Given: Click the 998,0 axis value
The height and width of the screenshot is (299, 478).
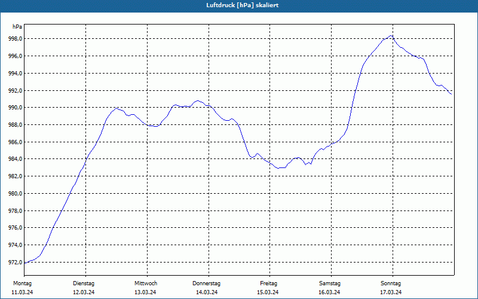Looking at the screenshot, I should point(16,39).
